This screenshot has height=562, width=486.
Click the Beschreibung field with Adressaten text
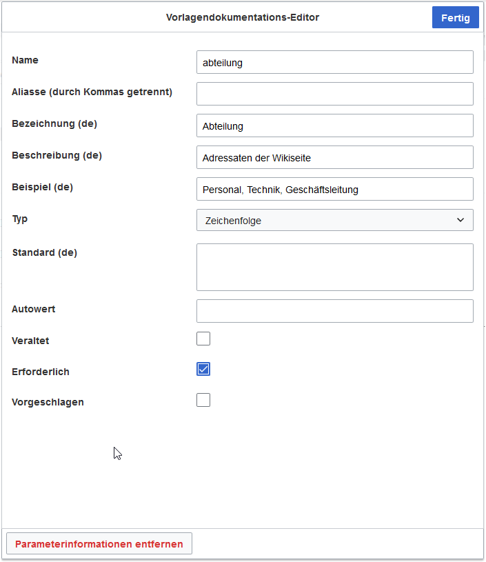pyautogui.click(x=334, y=157)
